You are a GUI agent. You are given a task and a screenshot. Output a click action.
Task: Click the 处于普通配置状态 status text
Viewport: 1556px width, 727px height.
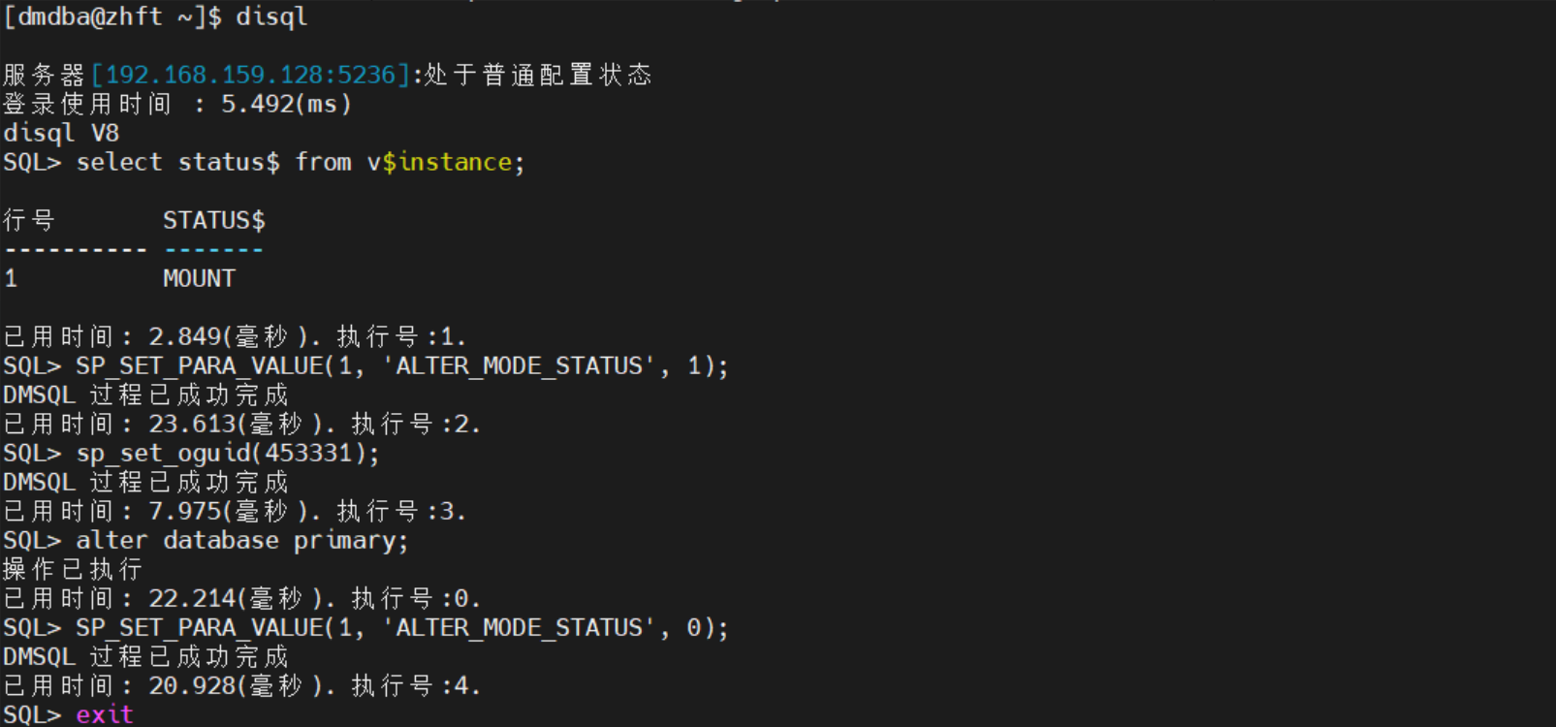tap(538, 75)
